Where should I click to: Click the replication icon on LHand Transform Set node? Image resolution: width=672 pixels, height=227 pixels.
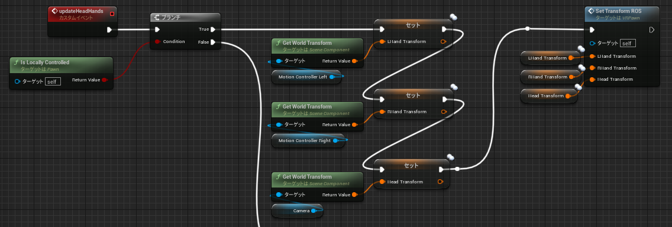pyautogui.click(x=454, y=17)
